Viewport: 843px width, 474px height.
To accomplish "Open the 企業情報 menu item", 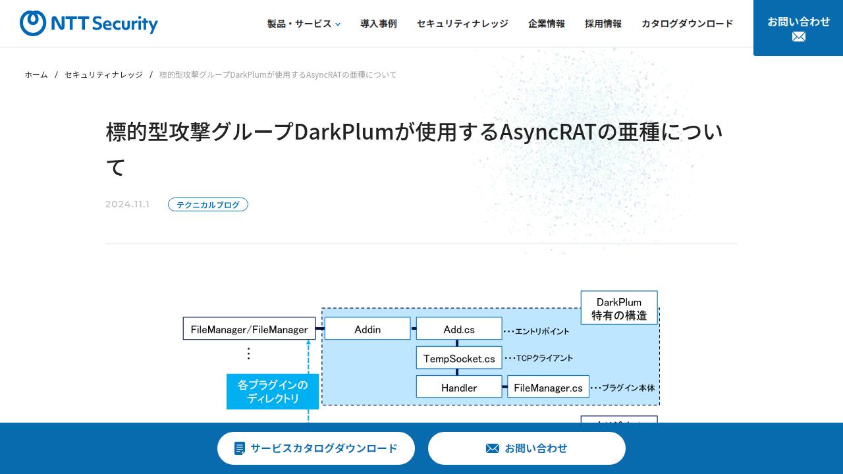I will (547, 24).
